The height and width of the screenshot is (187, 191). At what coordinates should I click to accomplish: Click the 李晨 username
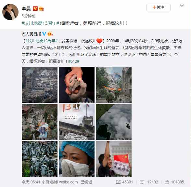(26, 8)
